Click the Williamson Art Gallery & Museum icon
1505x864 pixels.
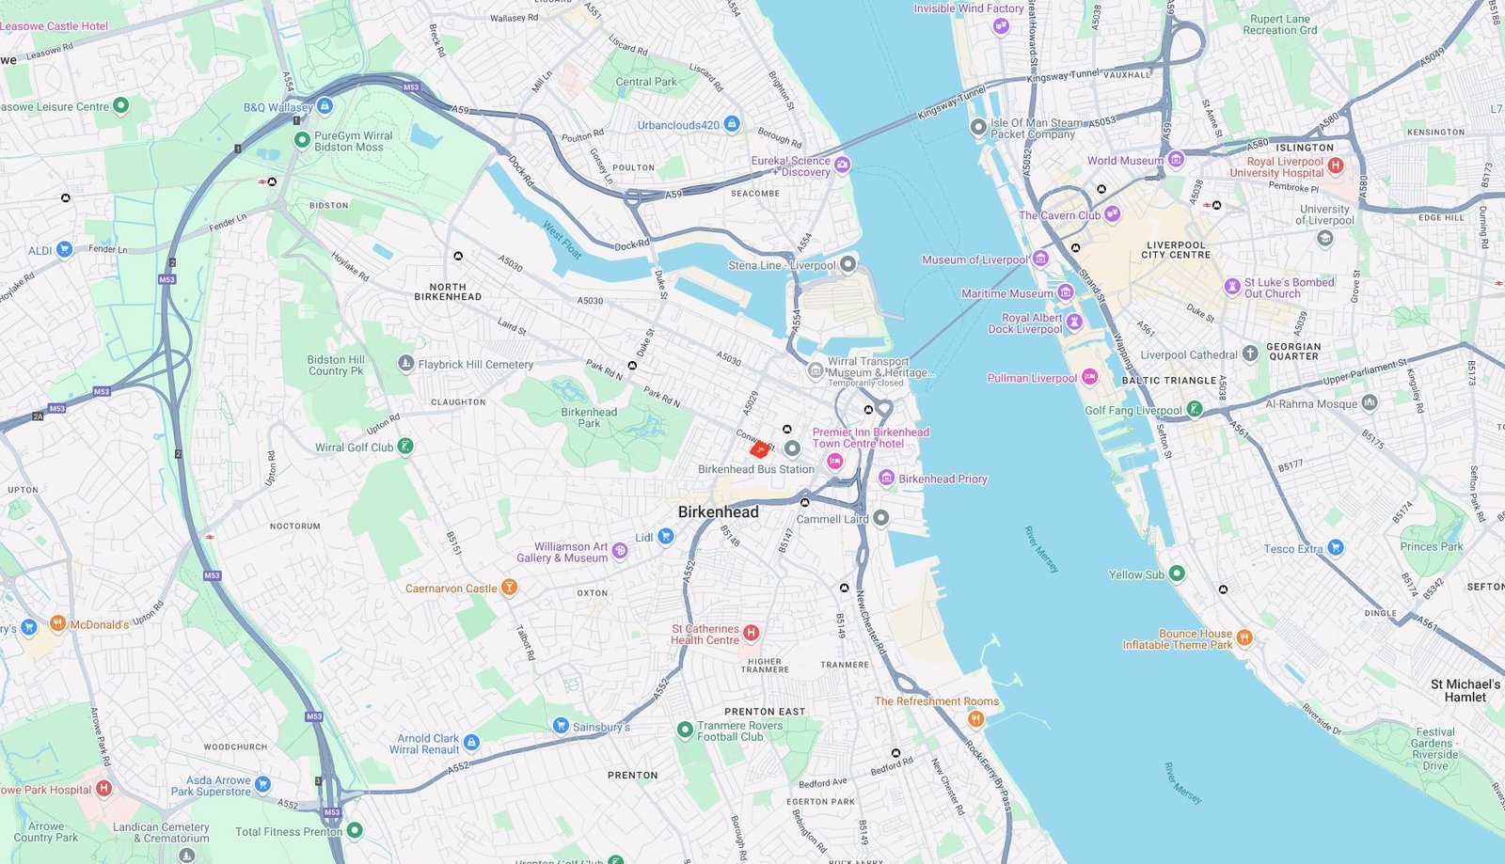[x=619, y=550]
